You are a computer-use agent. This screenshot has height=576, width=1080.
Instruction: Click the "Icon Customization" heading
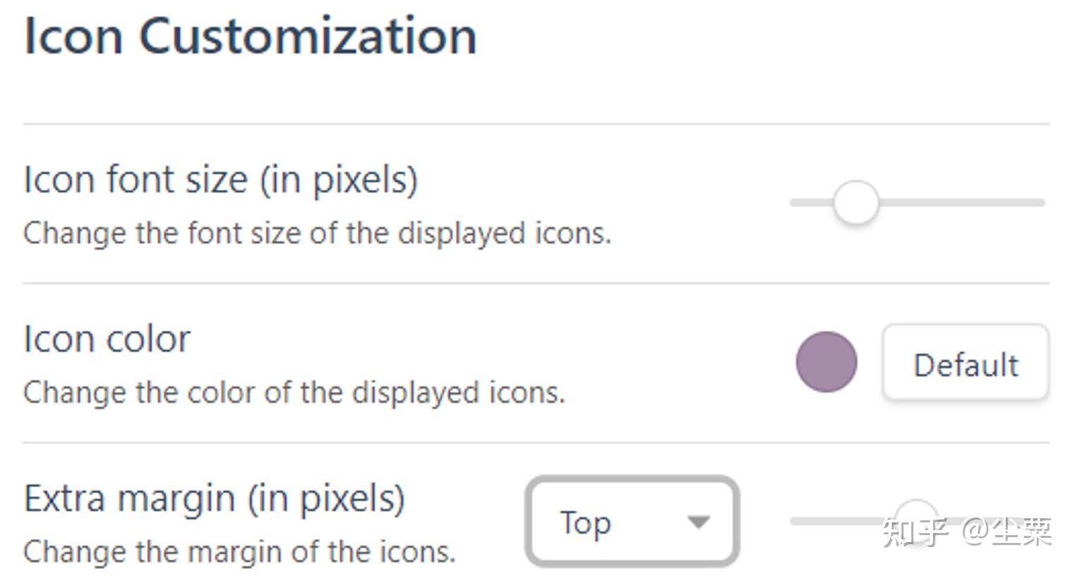click(251, 35)
